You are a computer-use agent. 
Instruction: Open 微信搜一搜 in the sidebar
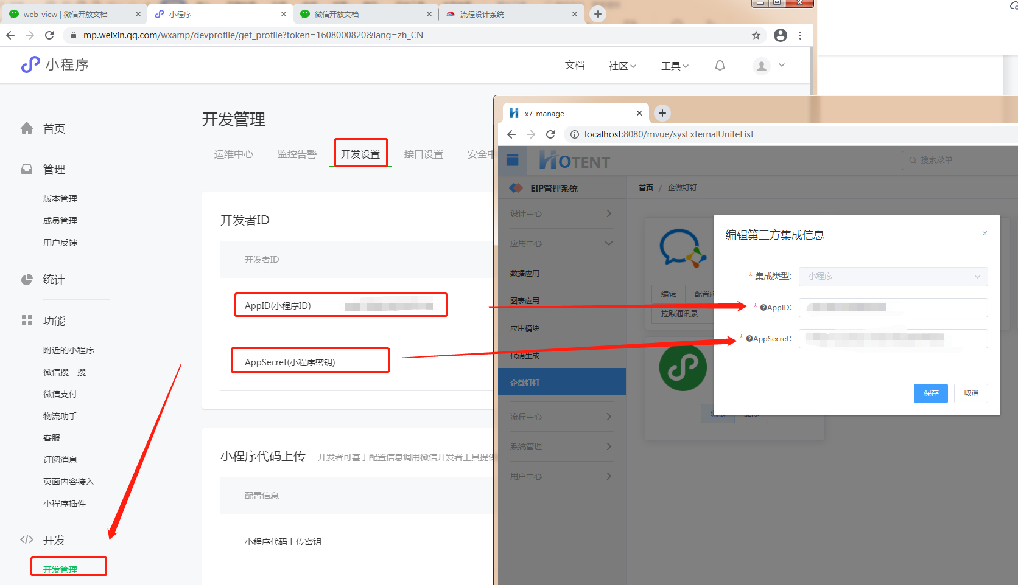[65, 372]
